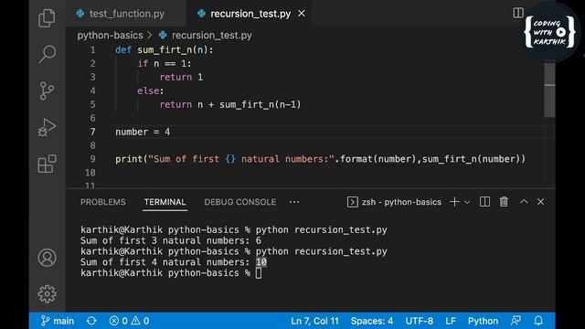Kill the terminal with the trash icon
This screenshot has width=585, height=329.
504,202
